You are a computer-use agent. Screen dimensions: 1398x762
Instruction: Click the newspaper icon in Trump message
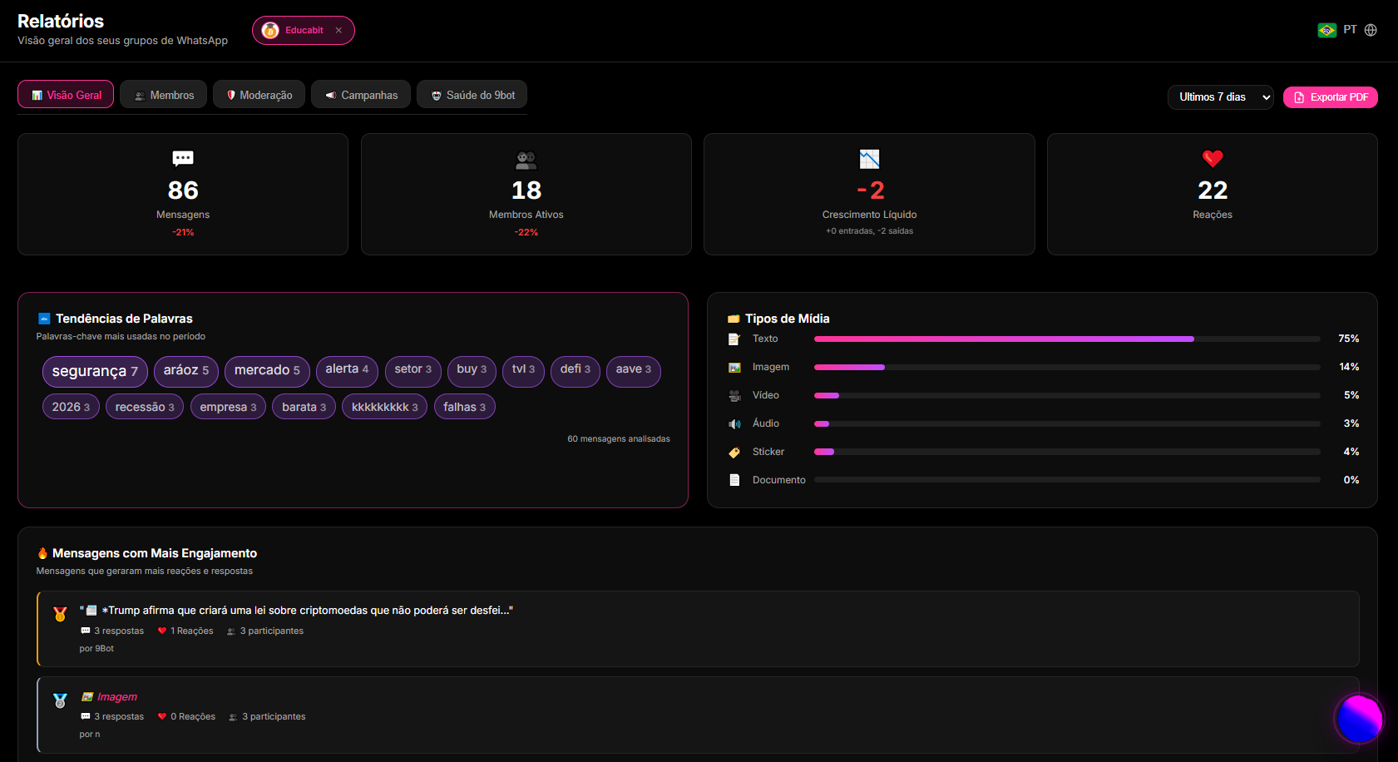pos(91,611)
